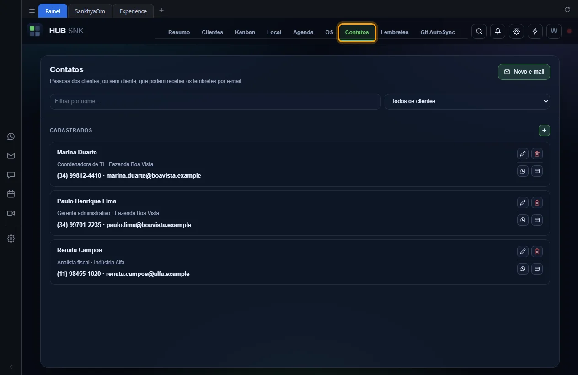Delete Renata Campos's contact
Viewport: 578px width, 375px height.
click(537, 252)
